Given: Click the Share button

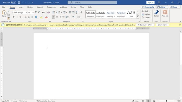Looking at the screenshot, I should pyautogui.click(x=175, y=7).
